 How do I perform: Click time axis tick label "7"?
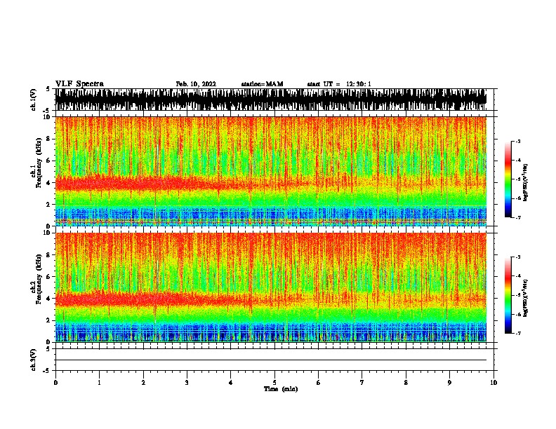(362, 383)
